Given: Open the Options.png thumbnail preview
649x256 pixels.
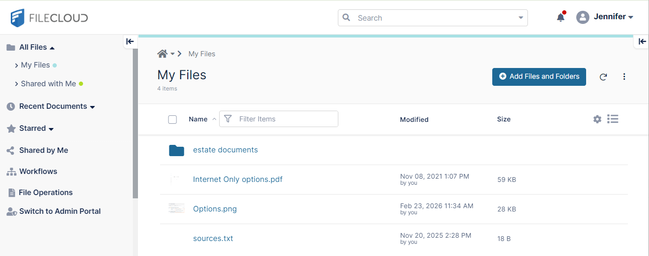Looking at the screenshot, I should pyautogui.click(x=176, y=209).
